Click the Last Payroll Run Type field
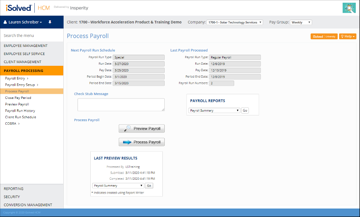This screenshot has width=360, height=217. click(235, 57)
